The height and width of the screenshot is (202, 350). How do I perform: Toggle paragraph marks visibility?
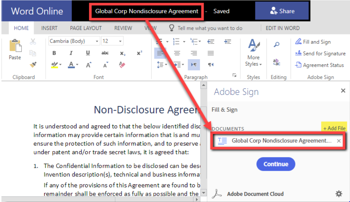tap(194, 64)
